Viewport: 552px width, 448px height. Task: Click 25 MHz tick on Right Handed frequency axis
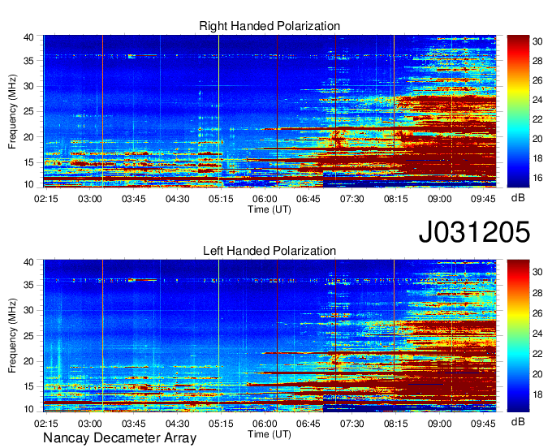pos(28,111)
